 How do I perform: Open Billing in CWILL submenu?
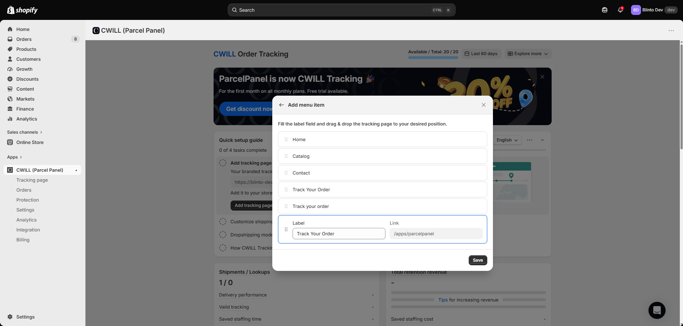click(23, 240)
